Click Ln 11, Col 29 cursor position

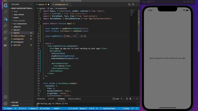pyautogui.click(x=73, y=109)
